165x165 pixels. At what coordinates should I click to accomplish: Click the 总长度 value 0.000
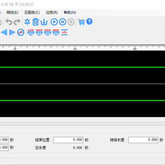pyautogui.click(x=77, y=148)
